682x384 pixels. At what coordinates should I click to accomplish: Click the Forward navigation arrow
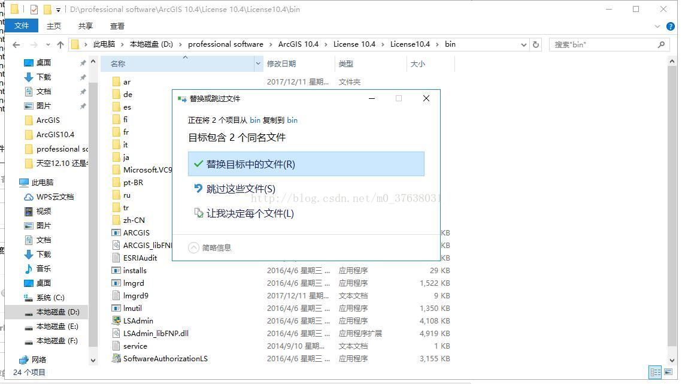(34, 44)
